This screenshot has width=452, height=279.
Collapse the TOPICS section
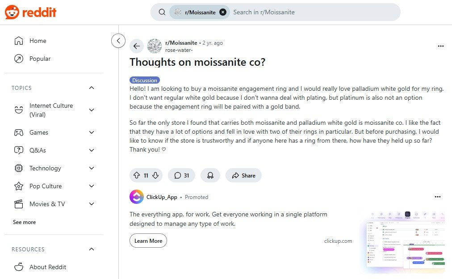[x=92, y=88]
